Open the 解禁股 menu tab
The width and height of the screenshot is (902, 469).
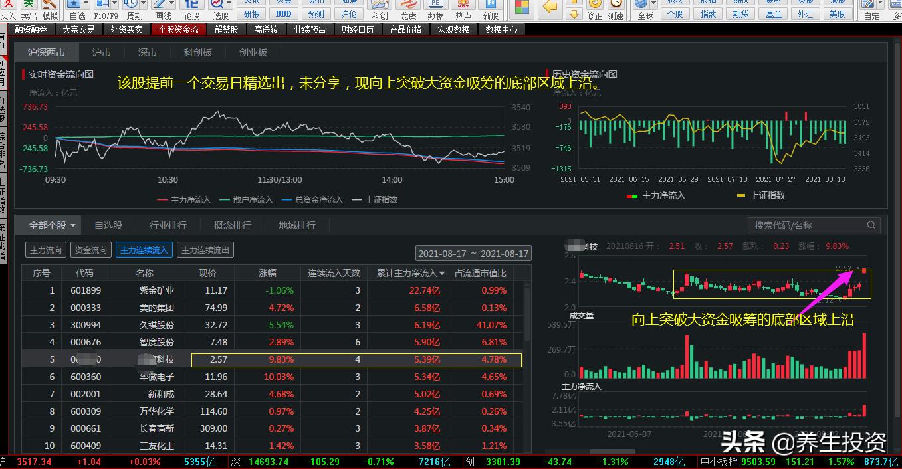(227, 29)
